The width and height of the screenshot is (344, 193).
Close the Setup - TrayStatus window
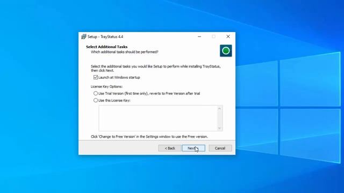pos(228,36)
